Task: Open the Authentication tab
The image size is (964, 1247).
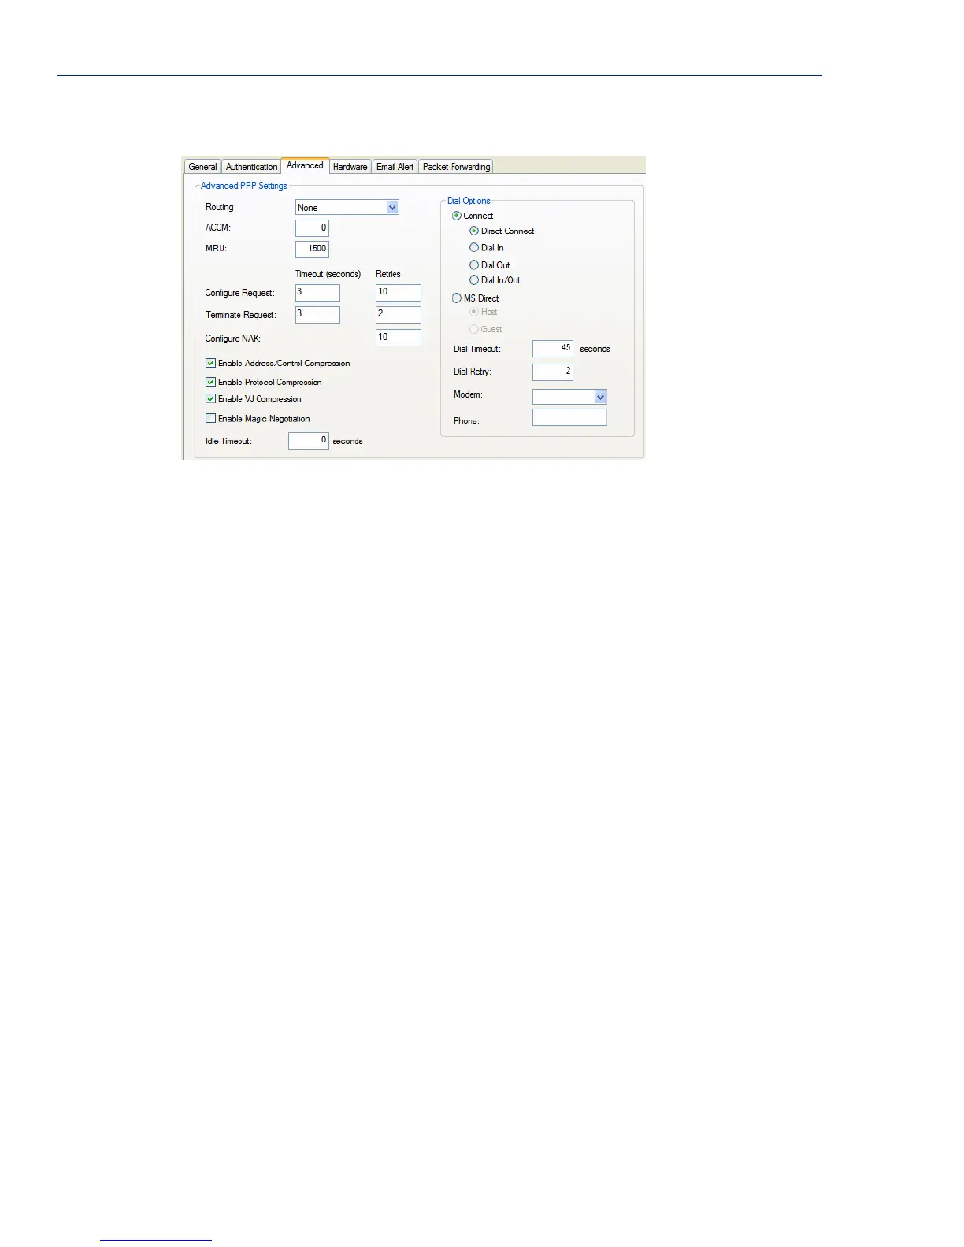Action: click(251, 167)
